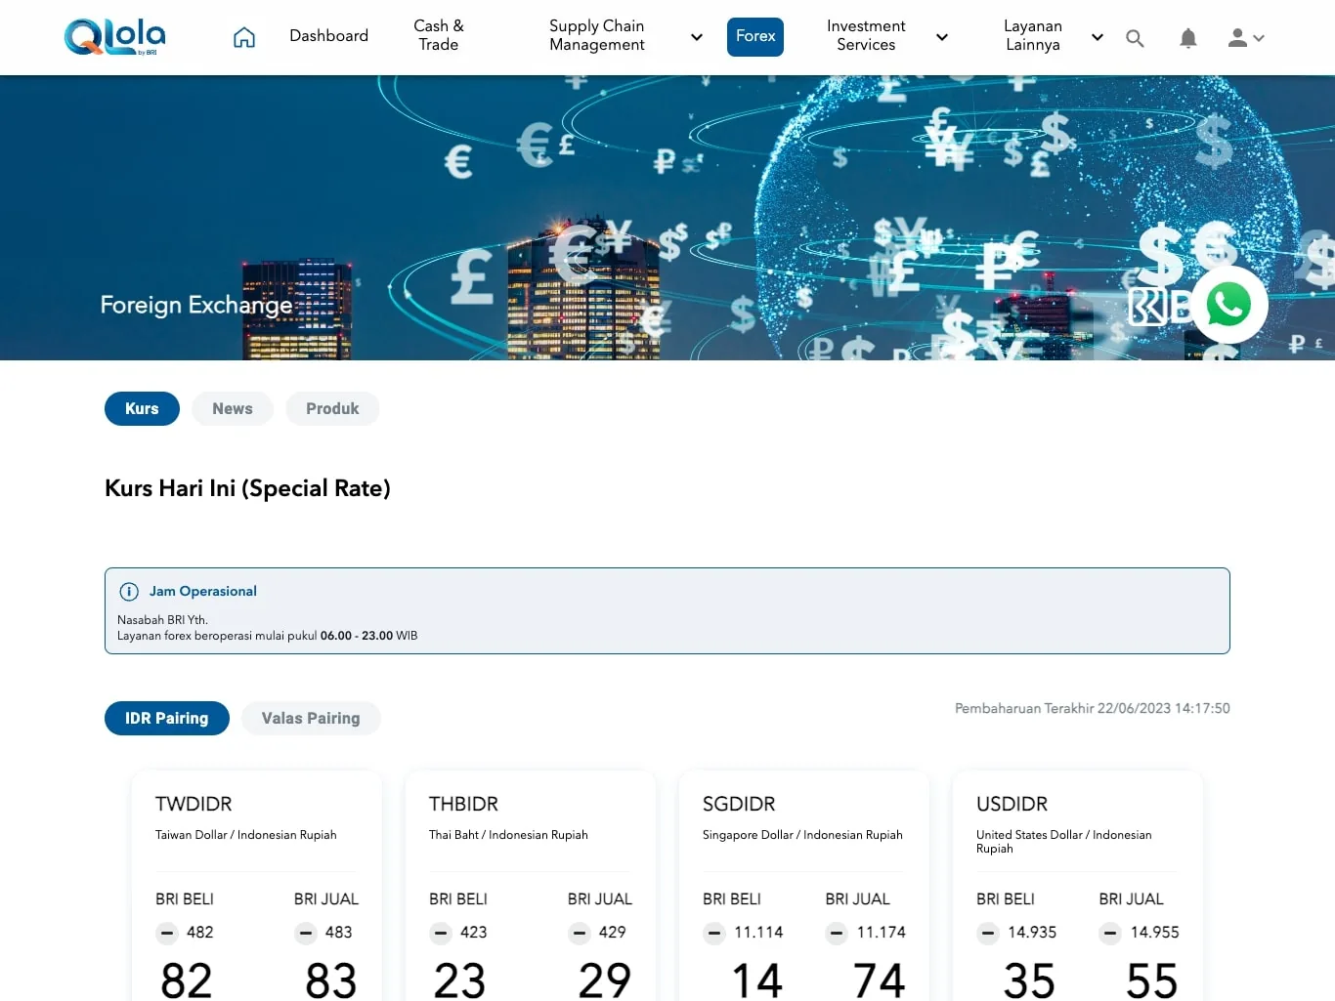The image size is (1335, 1001).
Task: Click Singapore Dollar / Indonesian Rupiah subtitle
Action: pyautogui.click(x=802, y=835)
